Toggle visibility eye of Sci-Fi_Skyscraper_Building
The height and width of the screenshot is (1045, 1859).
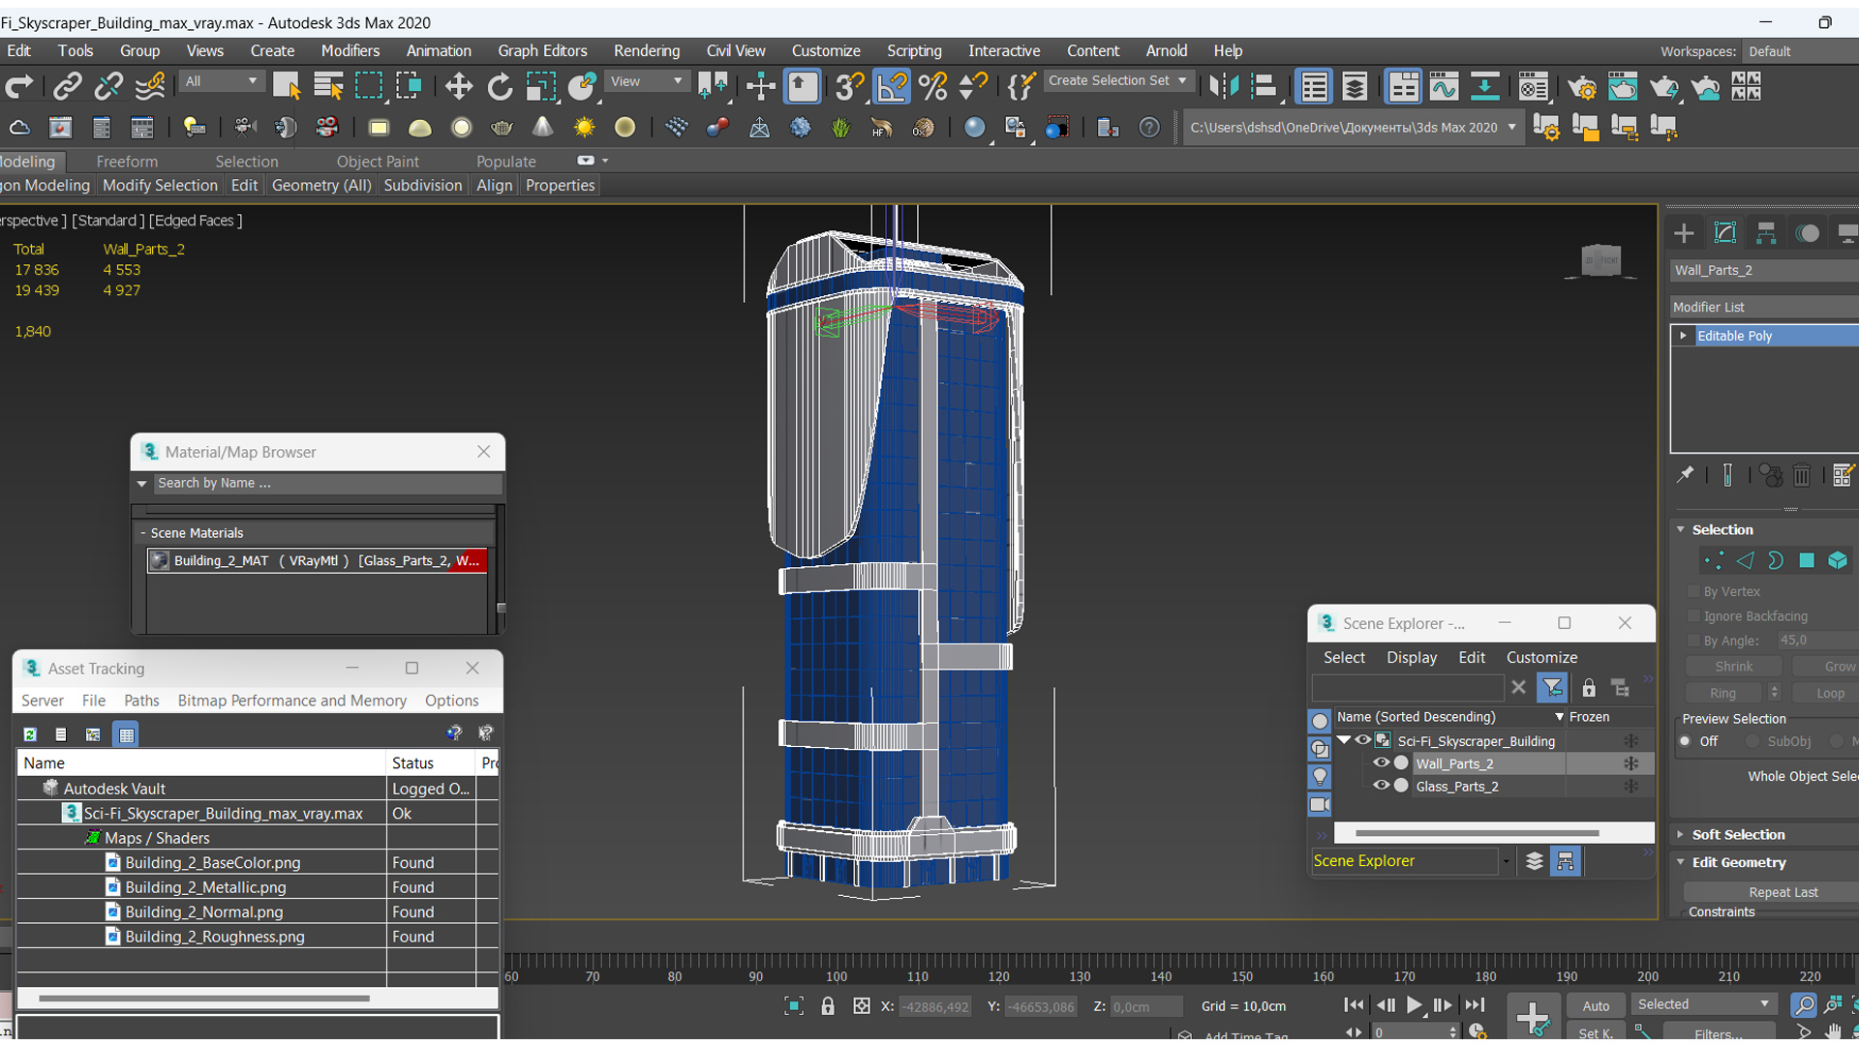(1362, 740)
